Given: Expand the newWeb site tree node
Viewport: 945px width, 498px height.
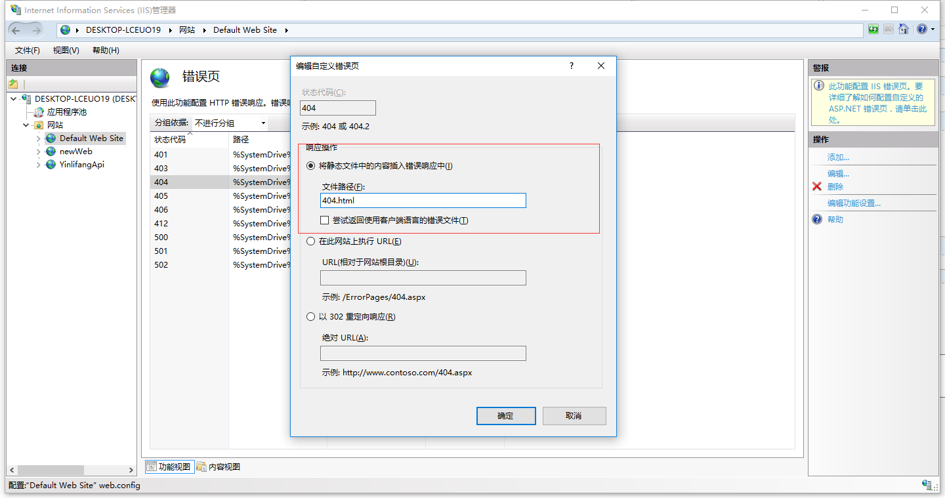Looking at the screenshot, I should click(39, 152).
